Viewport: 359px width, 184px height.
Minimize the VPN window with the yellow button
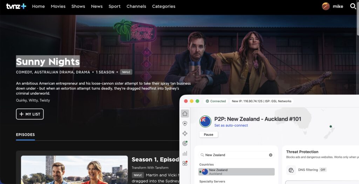point(192,101)
